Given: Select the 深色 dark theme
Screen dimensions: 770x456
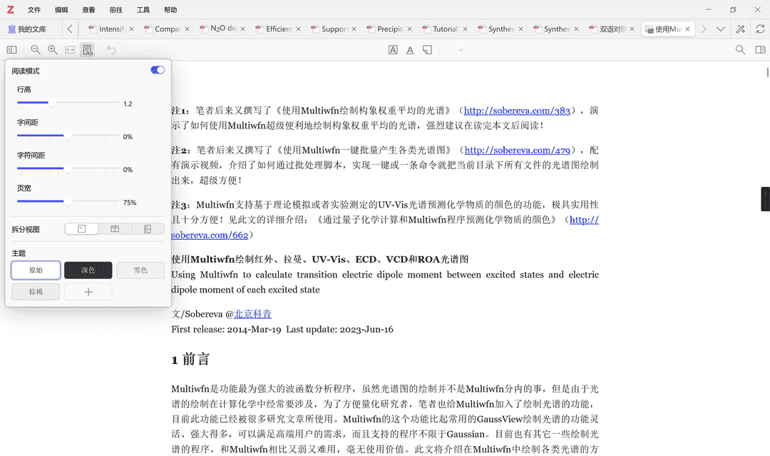Looking at the screenshot, I should [88, 270].
